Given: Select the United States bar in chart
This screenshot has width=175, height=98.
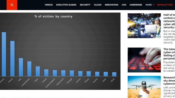Looking at the screenshot, I should pos(29,69).
